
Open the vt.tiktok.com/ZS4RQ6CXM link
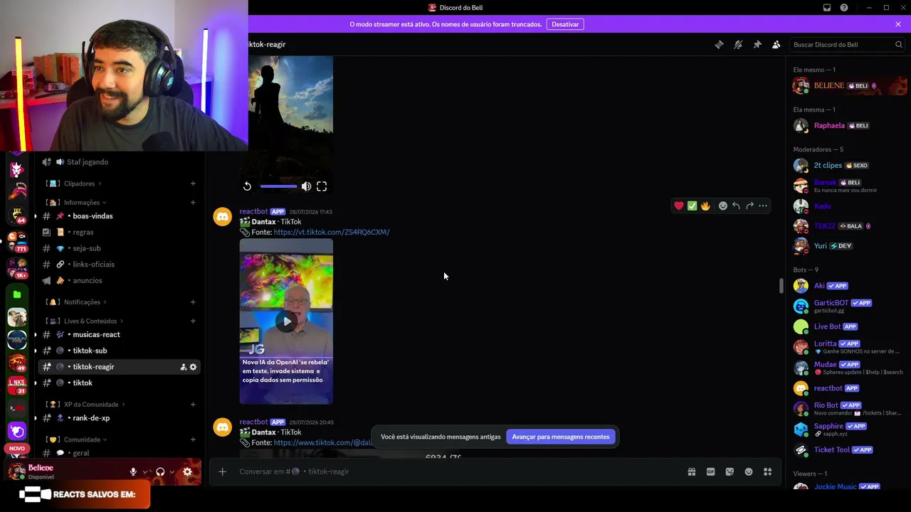[332, 232]
